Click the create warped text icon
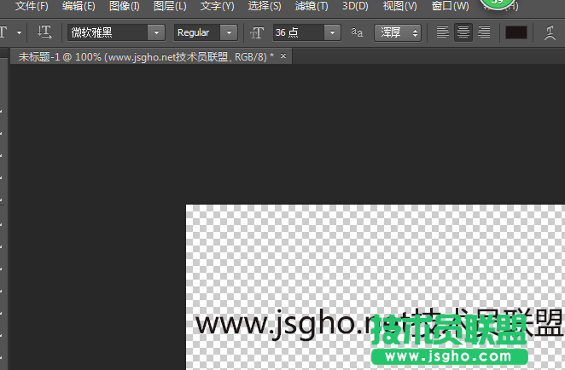565x370 pixels. (550, 32)
